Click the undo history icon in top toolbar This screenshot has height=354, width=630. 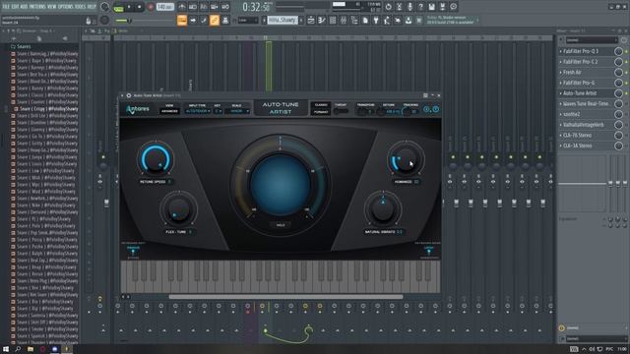pos(388,7)
